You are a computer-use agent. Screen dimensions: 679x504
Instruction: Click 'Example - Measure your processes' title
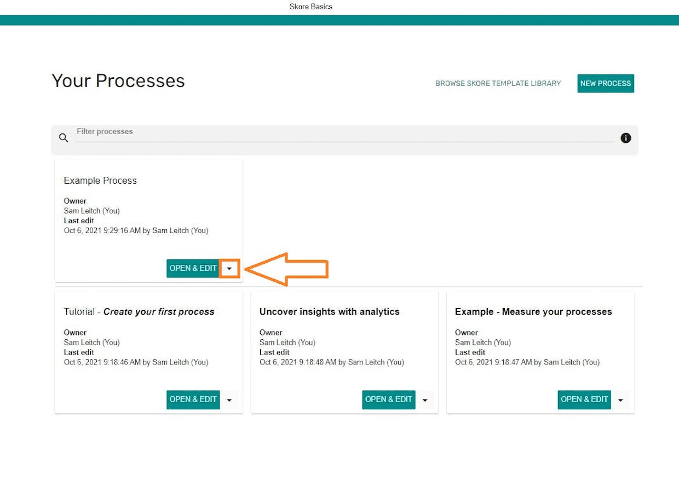click(x=533, y=312)
